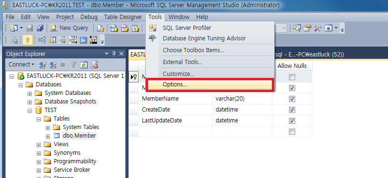Viewport: 388px width, 178px height.
Task: Launch Database Engine Tuning Advisor
Action: pos(210,38)
